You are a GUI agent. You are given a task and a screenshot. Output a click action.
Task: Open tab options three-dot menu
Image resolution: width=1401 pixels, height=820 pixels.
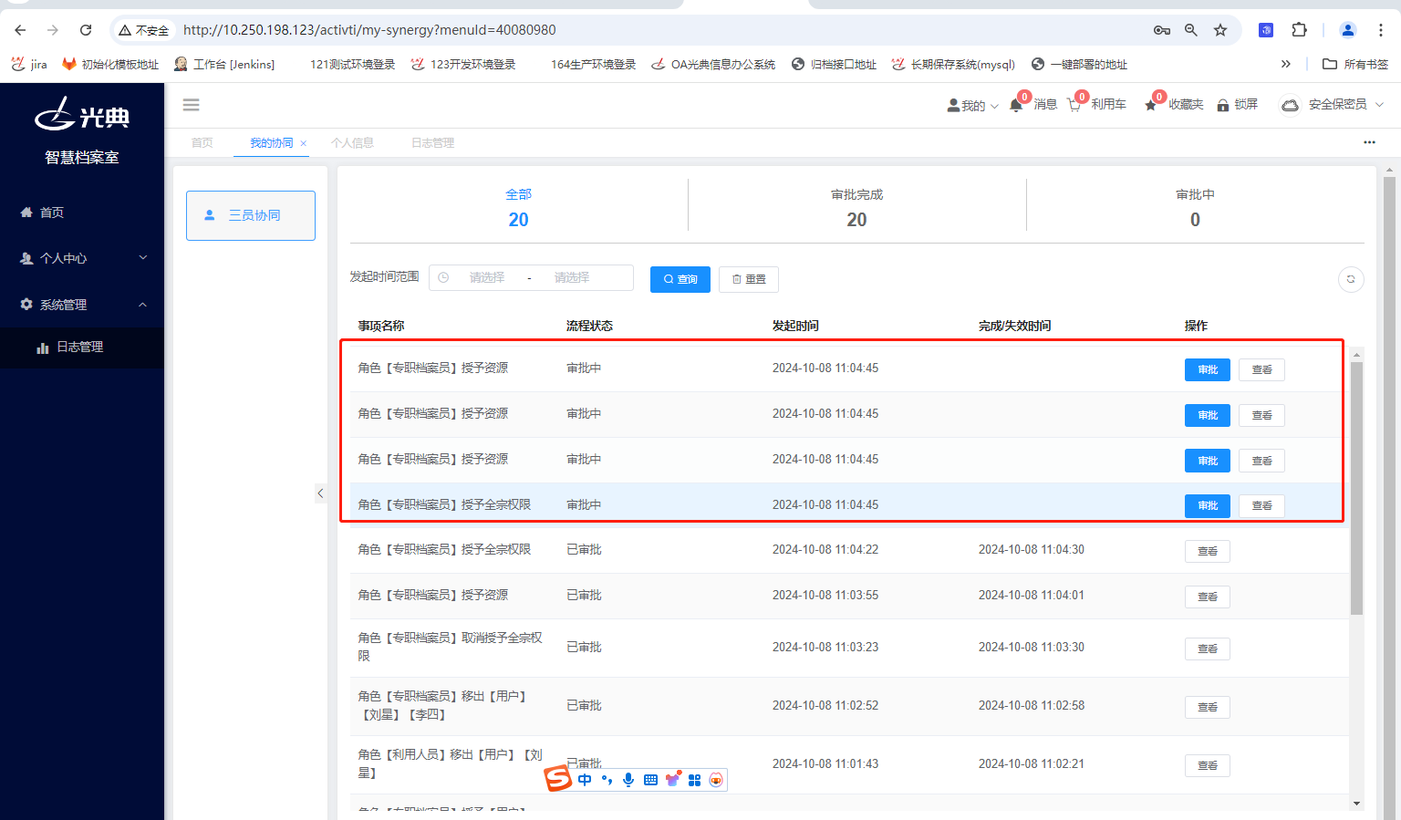[x=1369, y=142]
